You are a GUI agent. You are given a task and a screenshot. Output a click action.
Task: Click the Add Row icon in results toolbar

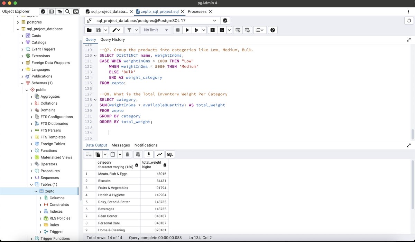(89, 154)
